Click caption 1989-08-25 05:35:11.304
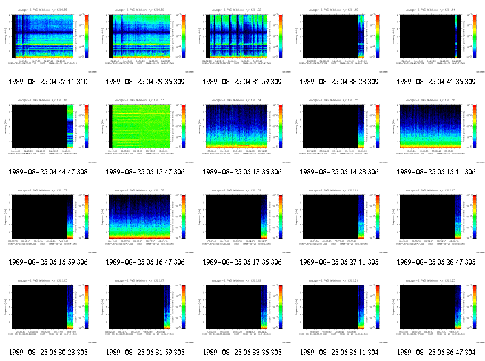 [x=339, y=353]
